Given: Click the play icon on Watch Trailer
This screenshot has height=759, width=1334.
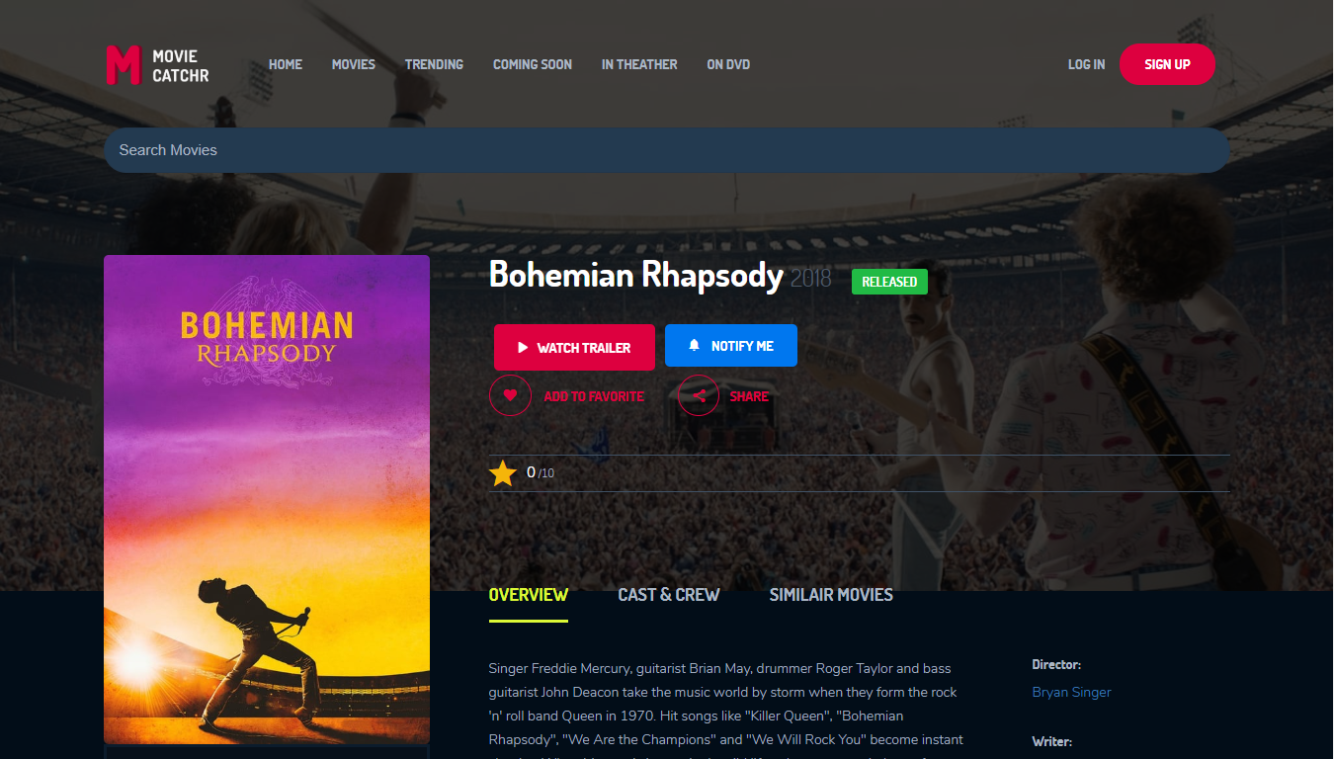Looking at the screenshot, I should (x=523, y=348).
